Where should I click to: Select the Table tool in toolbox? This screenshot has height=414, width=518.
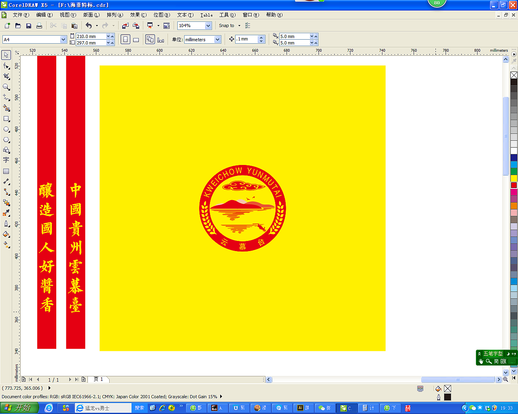coord(6,171)
